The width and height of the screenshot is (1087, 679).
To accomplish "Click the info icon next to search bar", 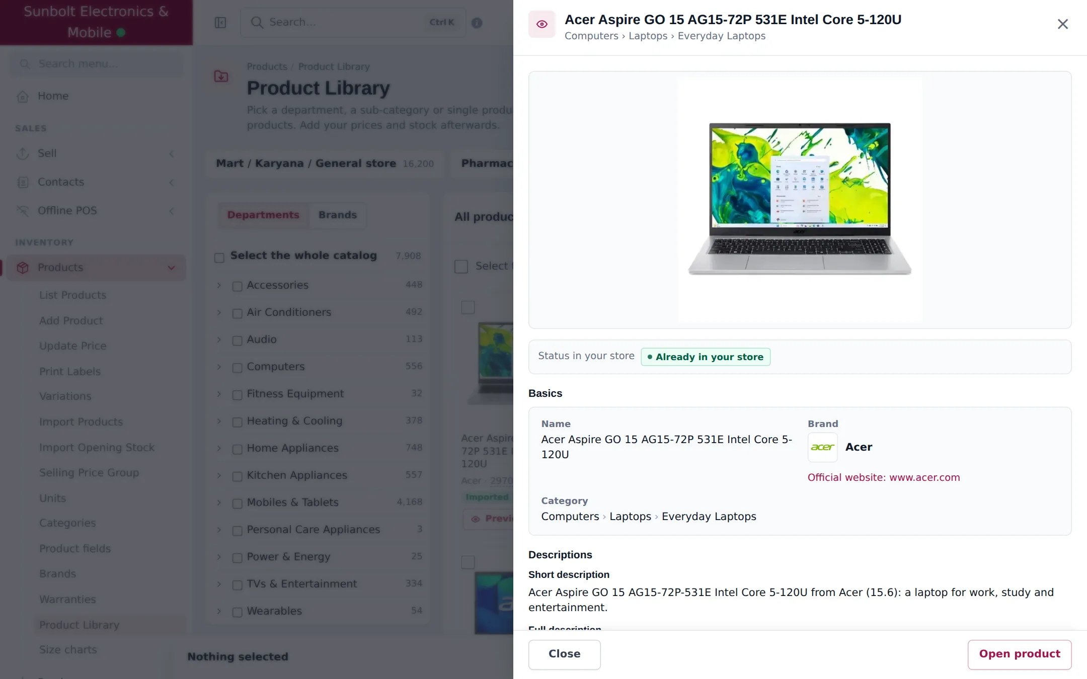I will click(x=477, y=23).
